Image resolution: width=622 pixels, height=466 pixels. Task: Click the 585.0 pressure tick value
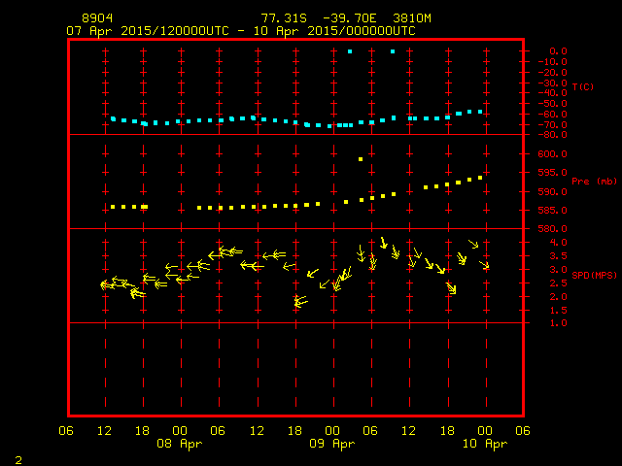(x=553, y=211)
